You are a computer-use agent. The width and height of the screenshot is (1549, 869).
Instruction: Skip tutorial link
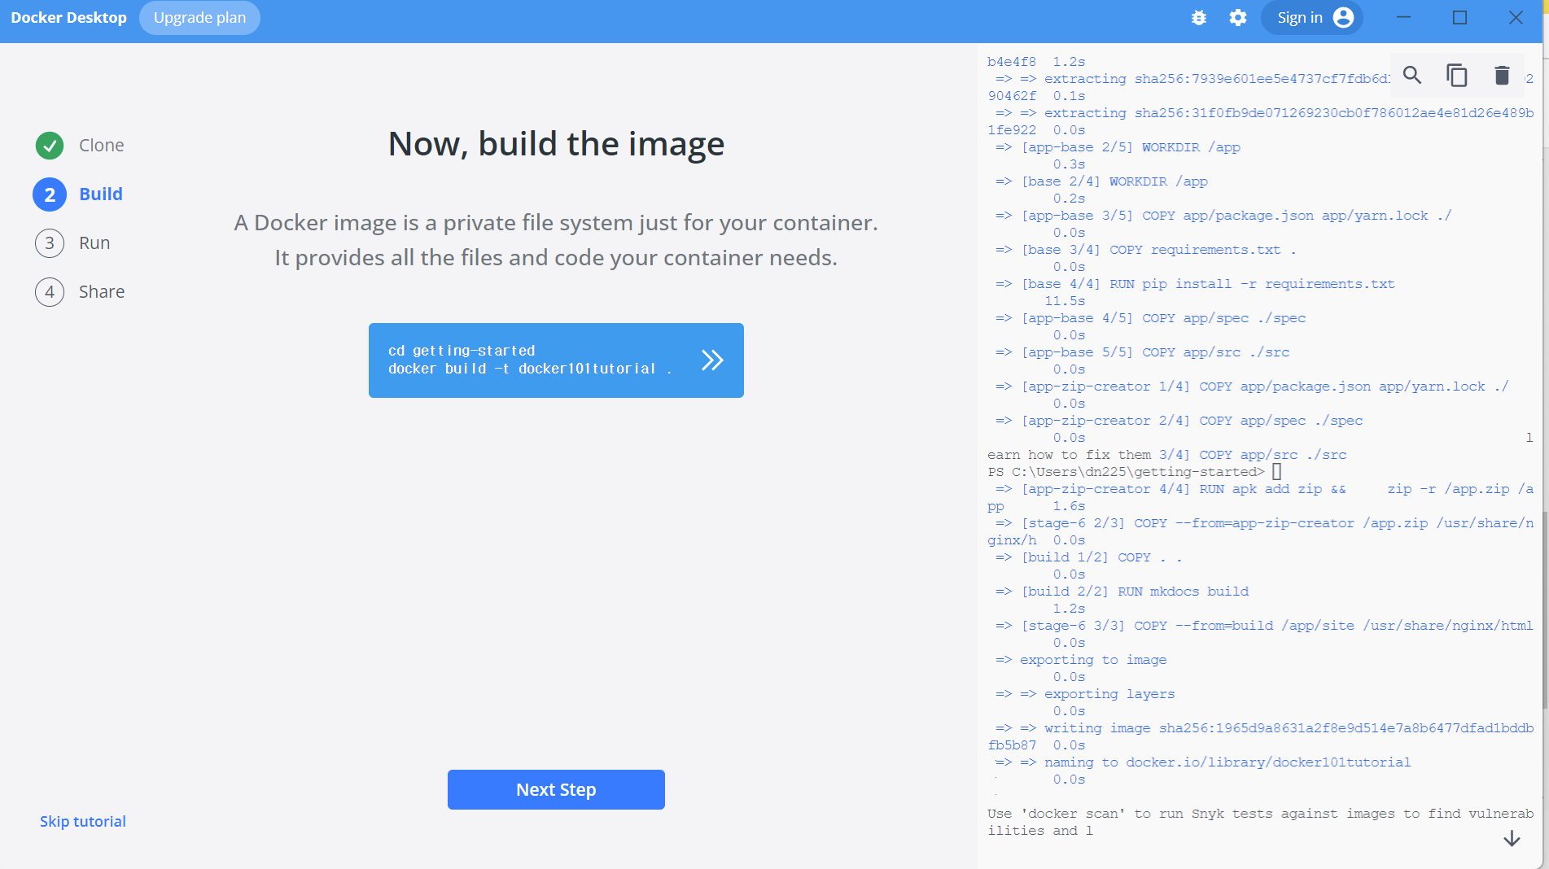point(83,821)
